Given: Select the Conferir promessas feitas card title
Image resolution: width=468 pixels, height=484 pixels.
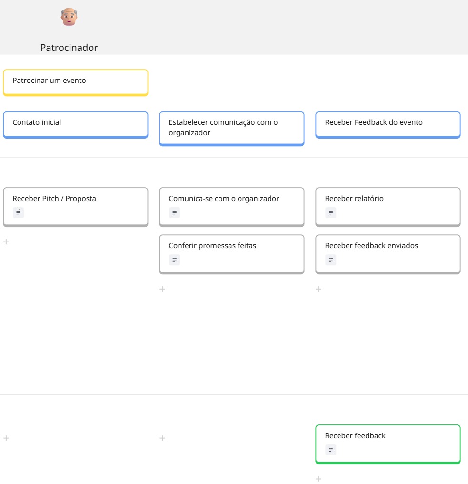Looking at the screenshot, I should (212, 246).
